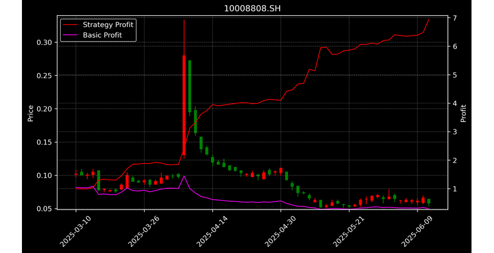Click the 0.25 price tick label

pos(44,75)
